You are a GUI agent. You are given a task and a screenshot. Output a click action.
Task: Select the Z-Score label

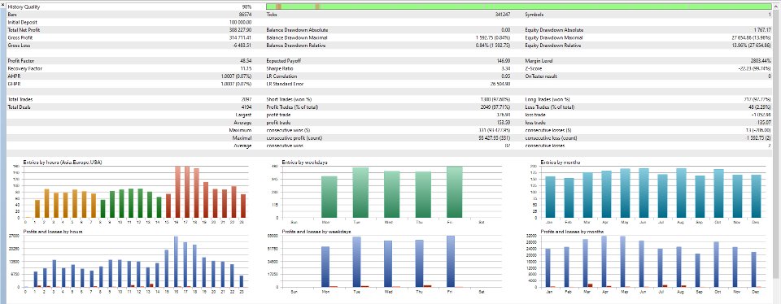tap(534, 68)
